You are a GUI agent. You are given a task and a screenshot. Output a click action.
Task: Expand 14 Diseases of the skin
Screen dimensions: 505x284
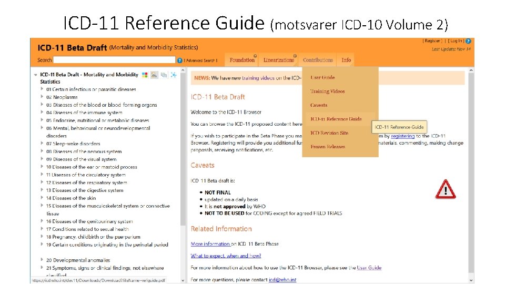(42, 197)
